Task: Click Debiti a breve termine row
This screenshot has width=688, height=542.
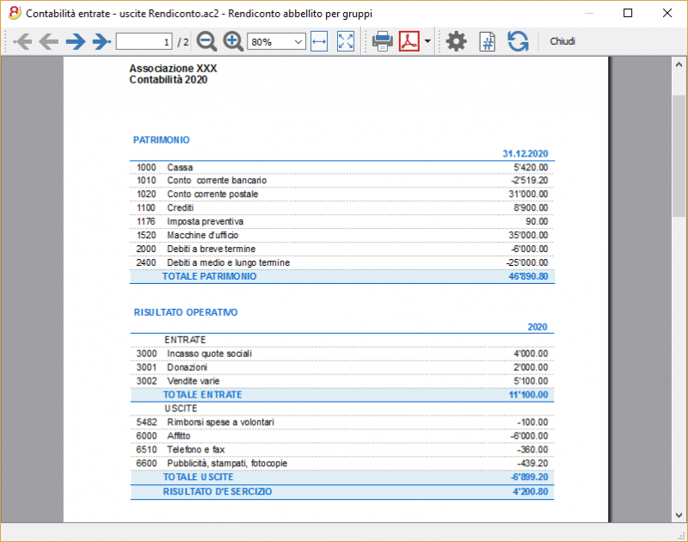Action: coord(341,249)
